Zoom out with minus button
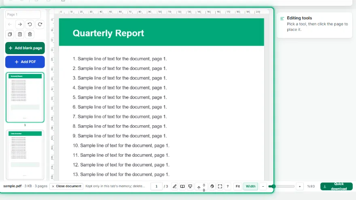The image size is (356, 200). (263, 186)
